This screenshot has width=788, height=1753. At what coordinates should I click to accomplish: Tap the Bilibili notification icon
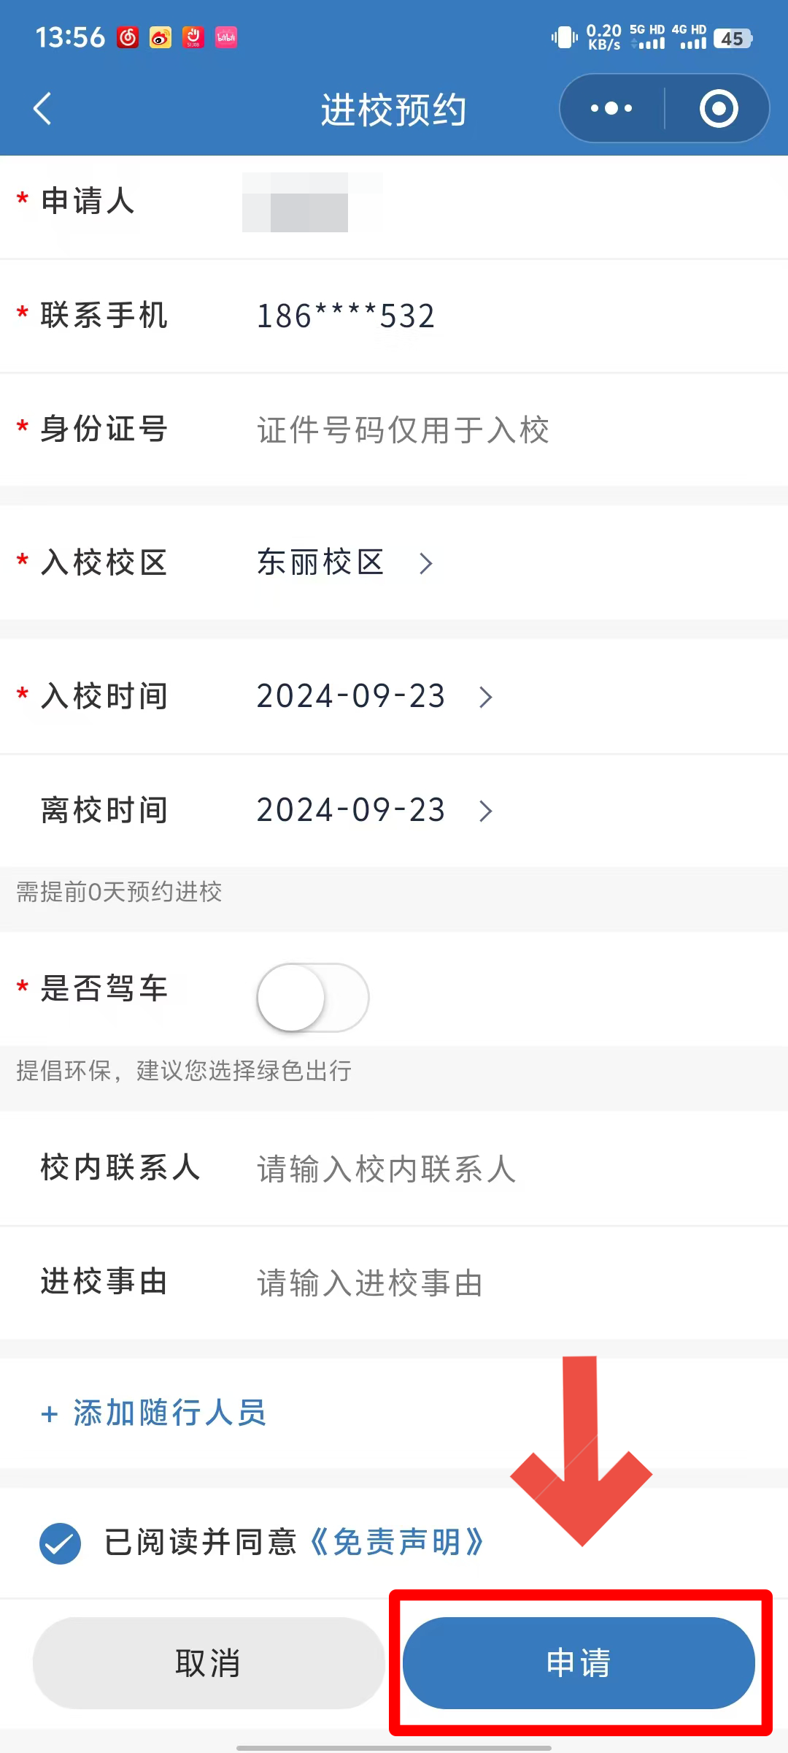point(226,37)
